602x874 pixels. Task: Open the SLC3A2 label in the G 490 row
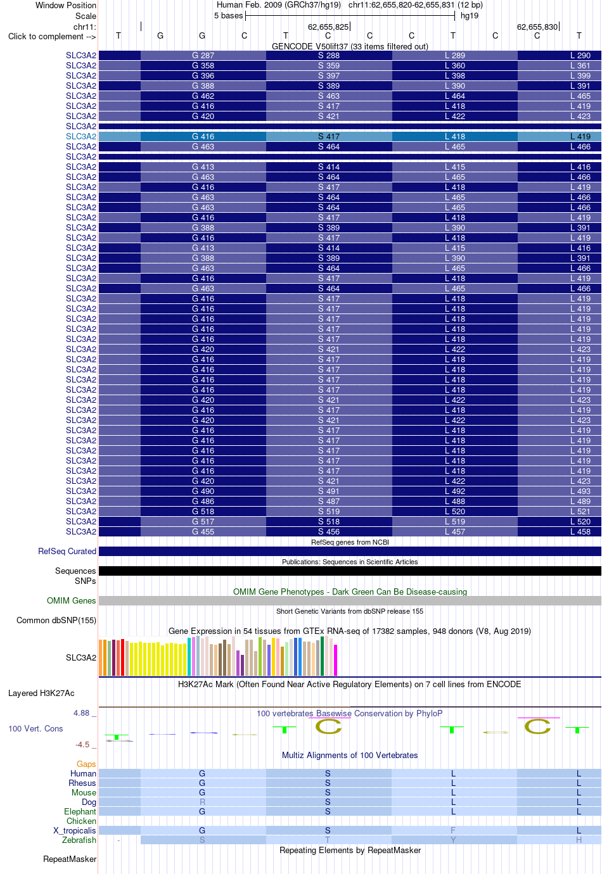click(81, 491)
